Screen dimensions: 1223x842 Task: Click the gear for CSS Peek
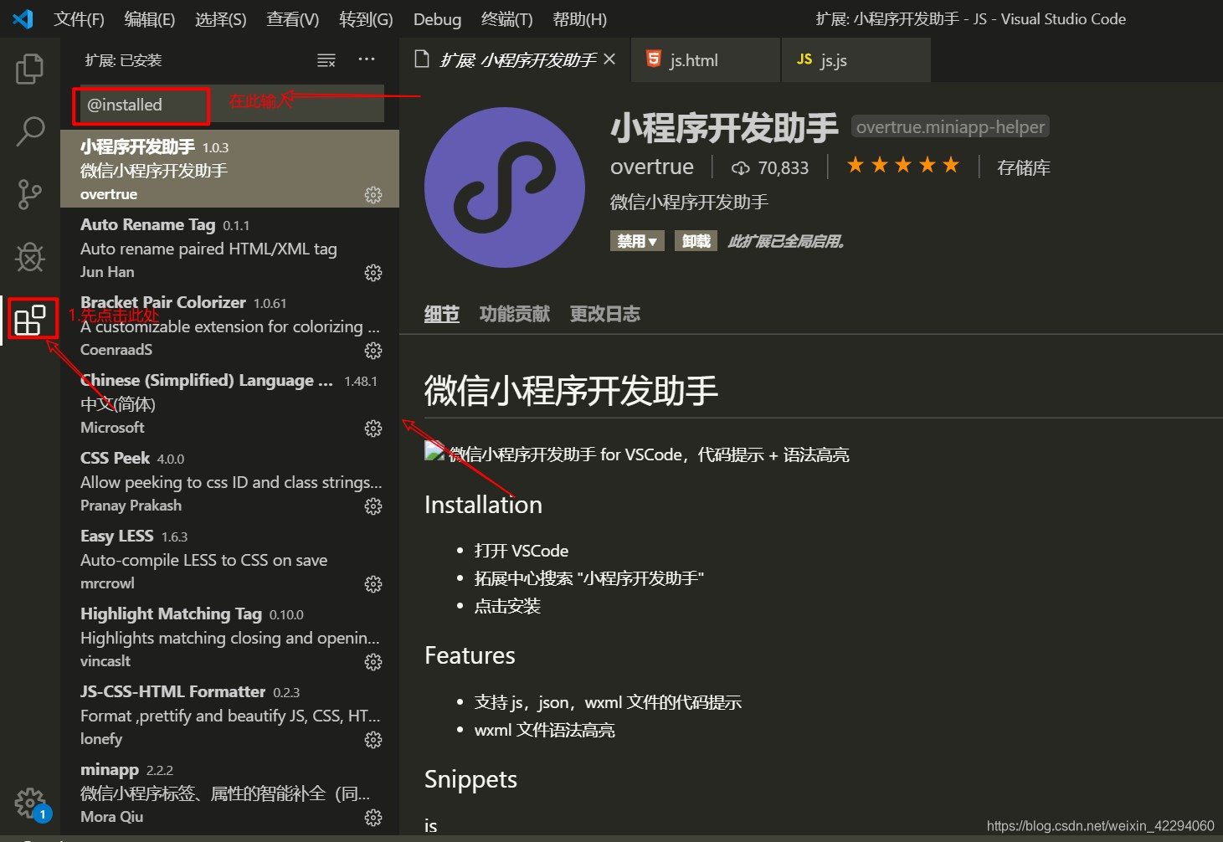(x=373, y=506)
